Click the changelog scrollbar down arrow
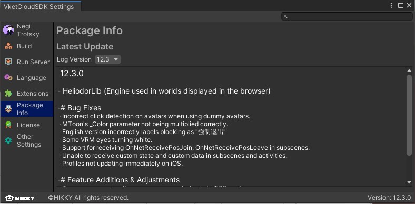 409,182
